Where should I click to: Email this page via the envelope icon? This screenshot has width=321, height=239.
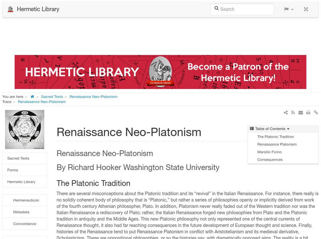tap(301, 112)
